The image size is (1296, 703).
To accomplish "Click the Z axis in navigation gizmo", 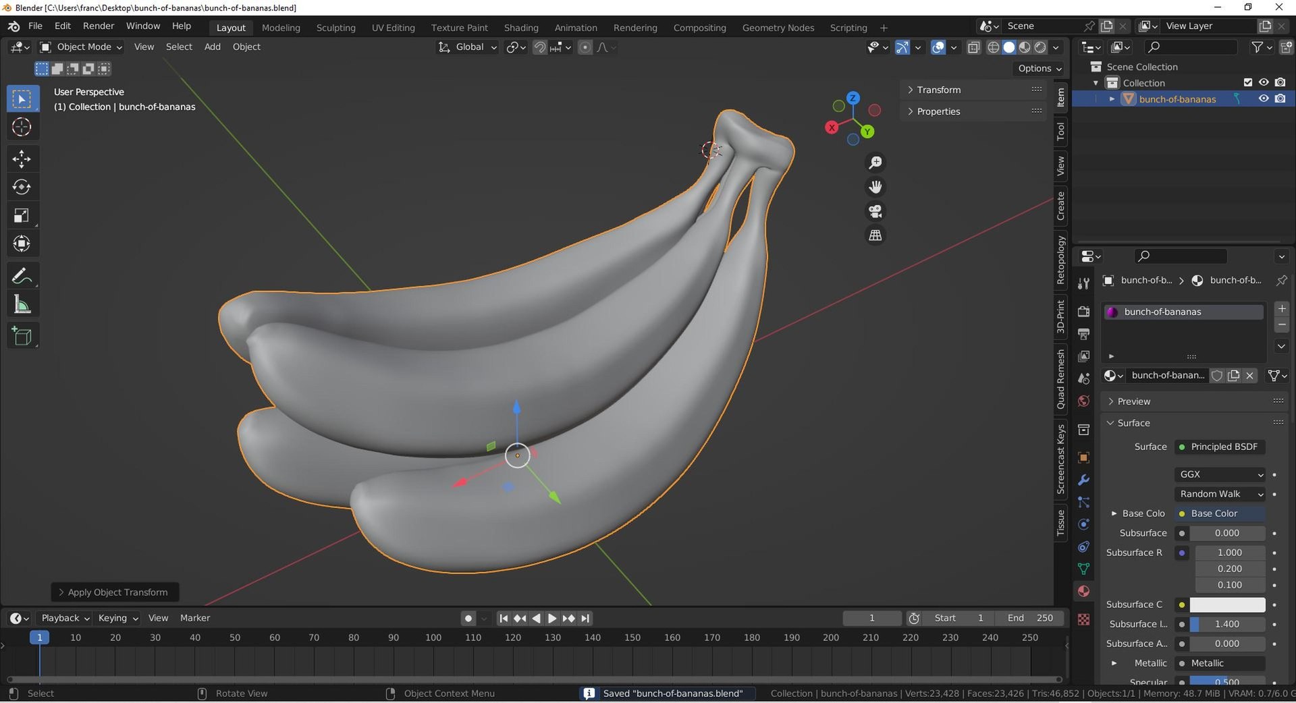I will (853, 98).
